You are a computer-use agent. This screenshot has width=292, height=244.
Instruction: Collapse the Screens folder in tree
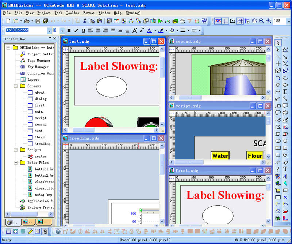pos(15,86)
